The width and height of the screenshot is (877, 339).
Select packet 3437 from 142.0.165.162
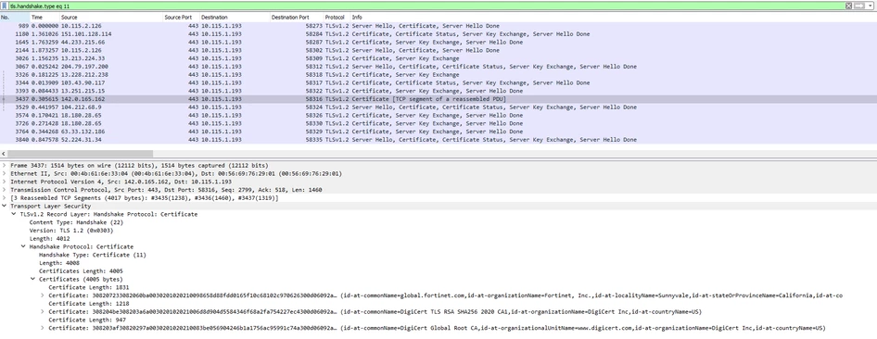coord(438,99)
